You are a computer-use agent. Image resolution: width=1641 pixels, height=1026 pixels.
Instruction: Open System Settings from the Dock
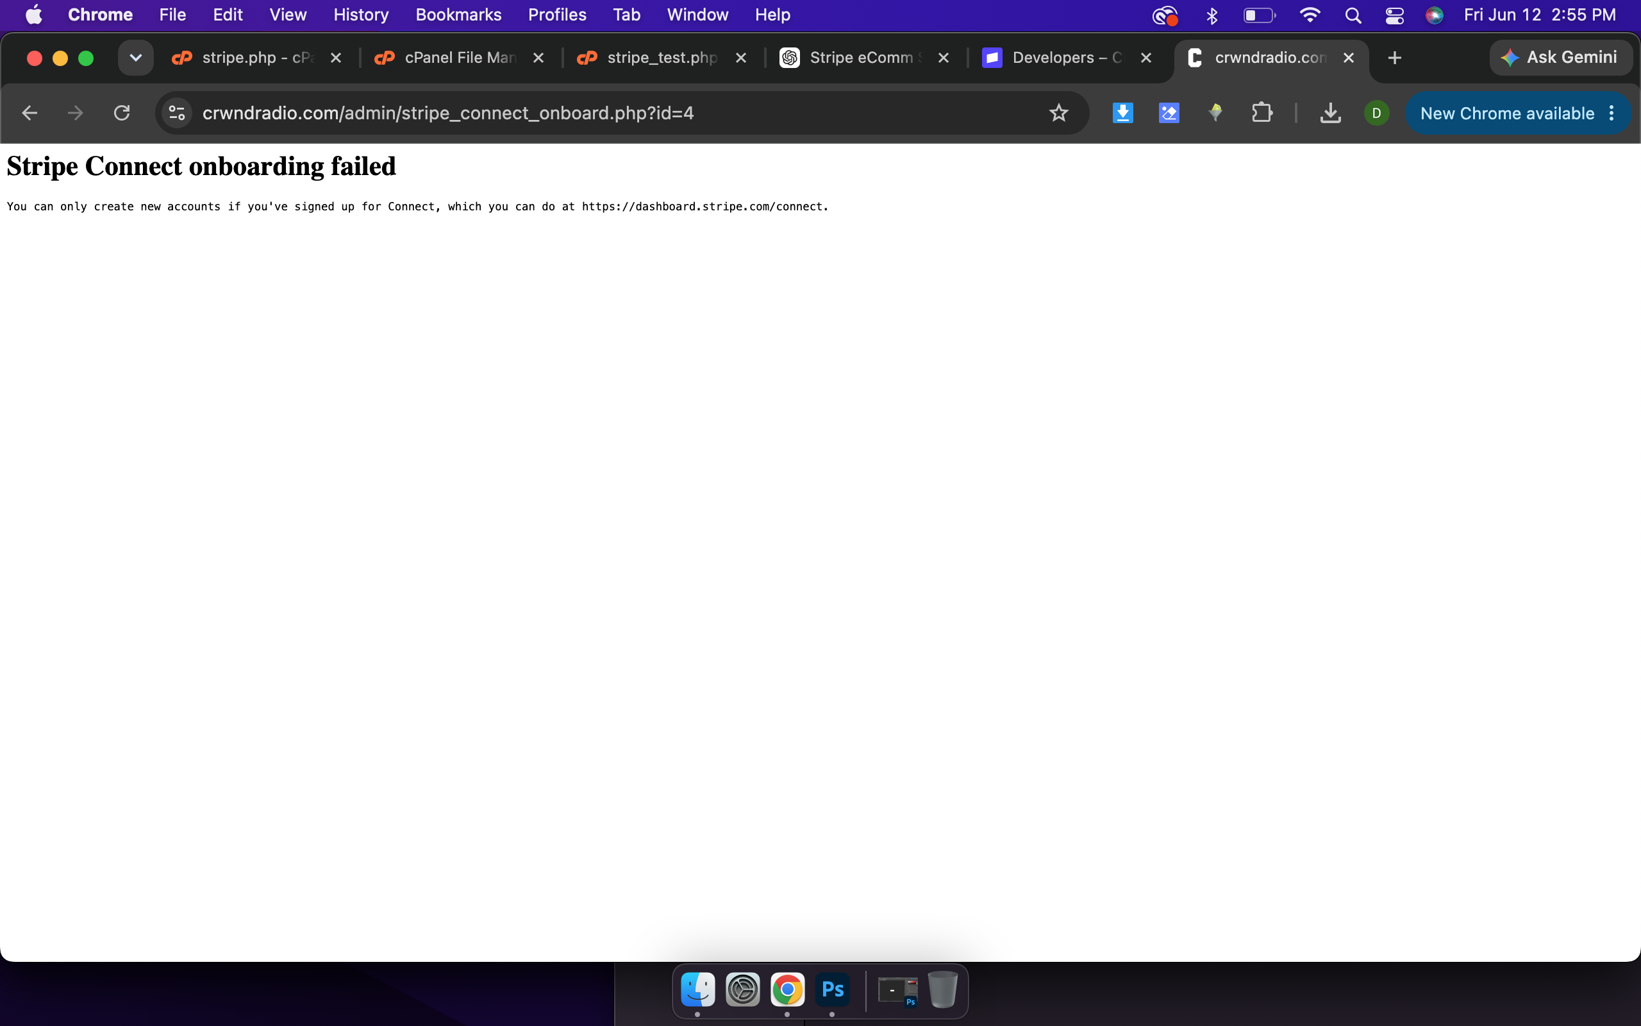pos(742,990)
